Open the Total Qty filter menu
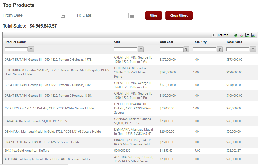259x165 pixels. point(220,49)
